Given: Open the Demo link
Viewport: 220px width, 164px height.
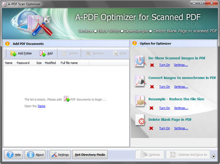Looking at the screenshot, I should (42, 106).
